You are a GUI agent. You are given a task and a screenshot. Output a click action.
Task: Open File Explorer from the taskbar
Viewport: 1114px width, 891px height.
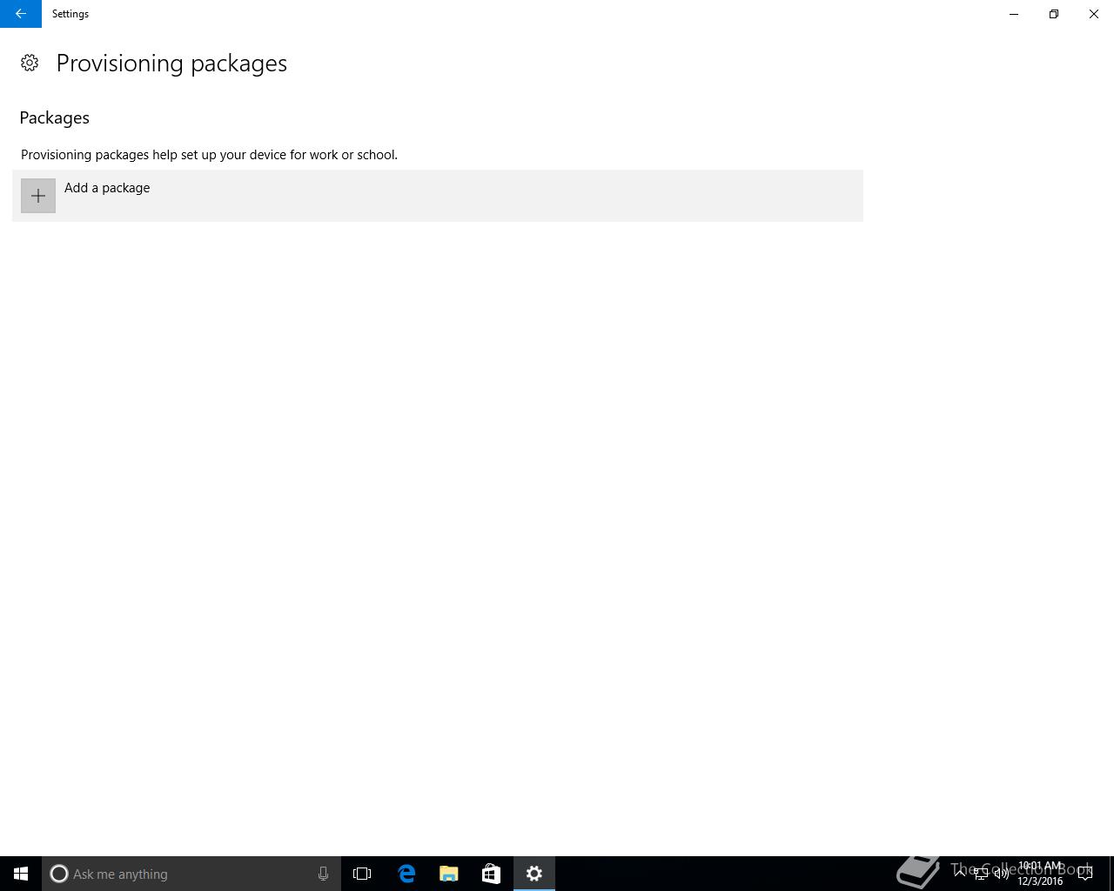[x=449, y=874]
